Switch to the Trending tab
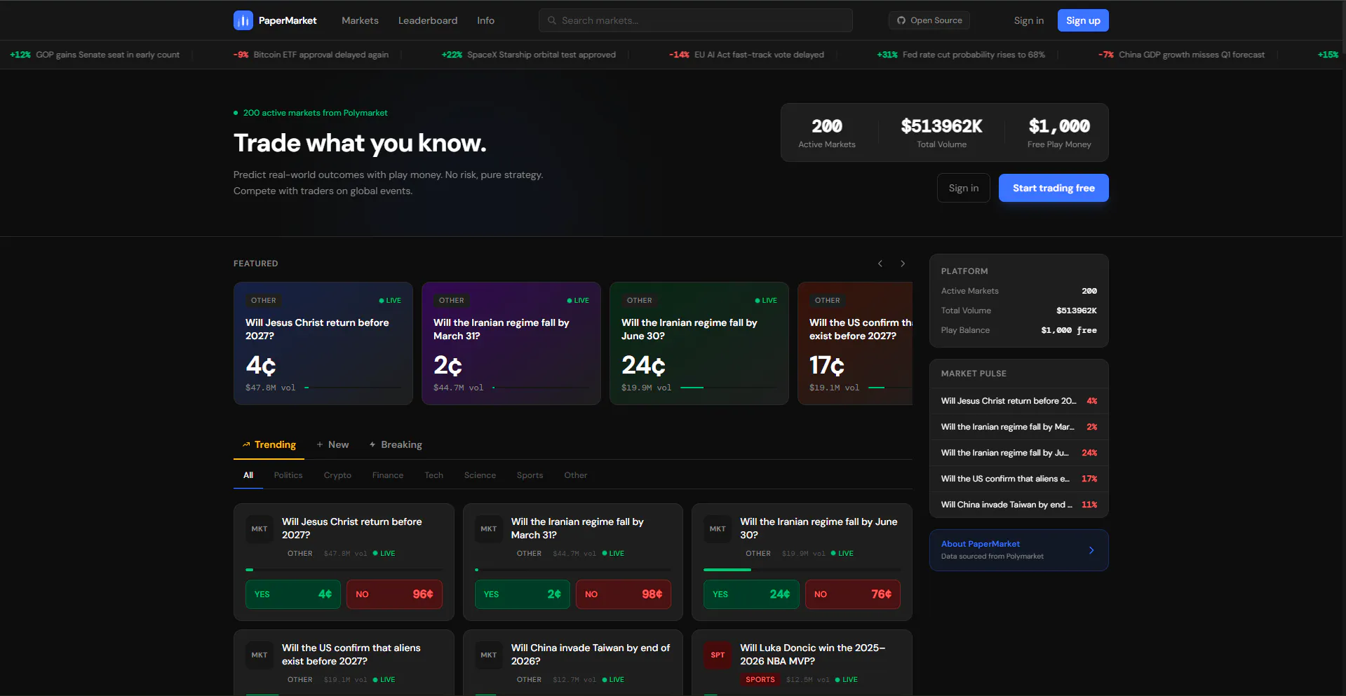 pyautogui.click(x=269, y=444)
